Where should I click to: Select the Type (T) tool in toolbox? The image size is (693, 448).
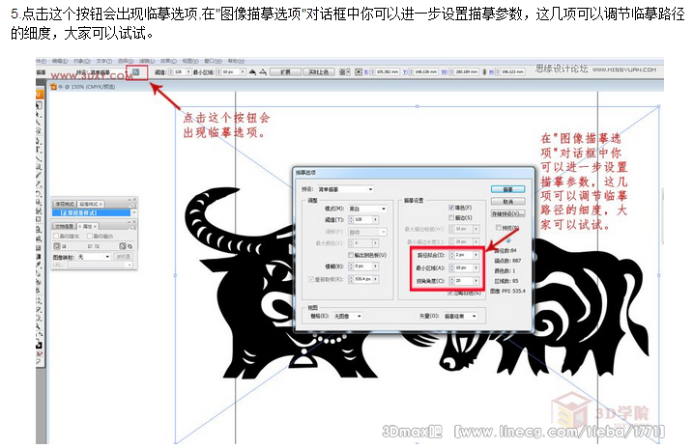click(39, 150)
